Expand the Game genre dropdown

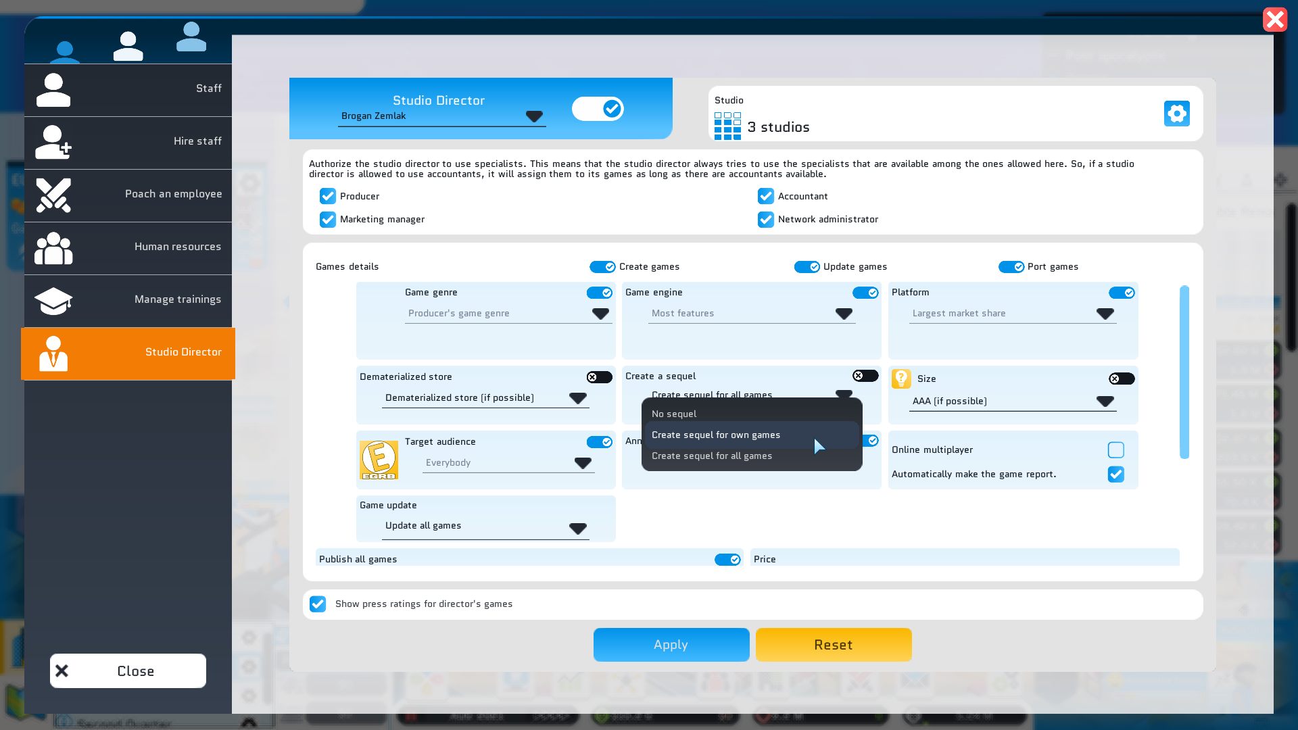508,314
